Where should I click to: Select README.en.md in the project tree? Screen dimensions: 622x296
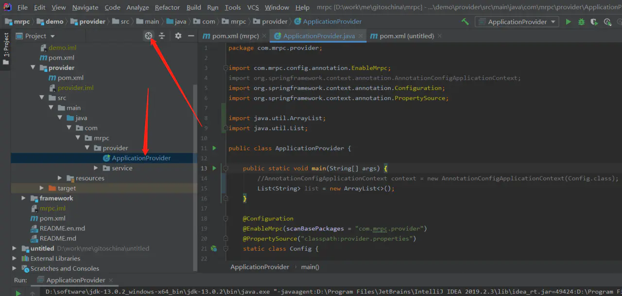(x=62, y=228)
